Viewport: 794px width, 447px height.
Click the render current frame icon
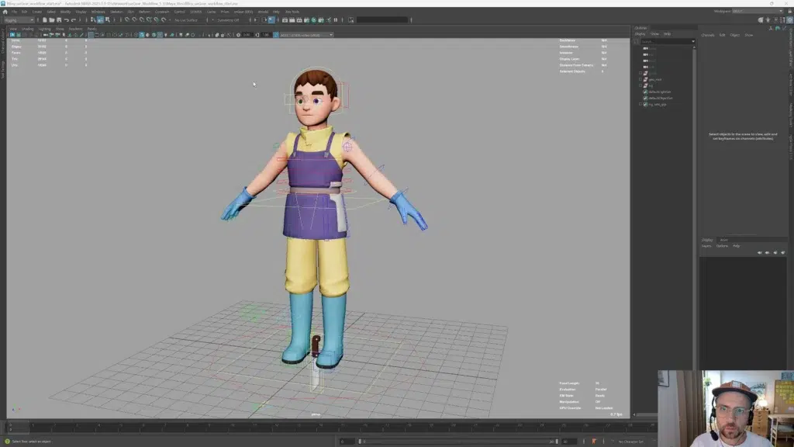coord(285,21)
